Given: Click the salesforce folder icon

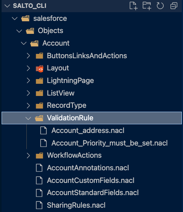Looking at the screenshot, I should pos(25,18).
